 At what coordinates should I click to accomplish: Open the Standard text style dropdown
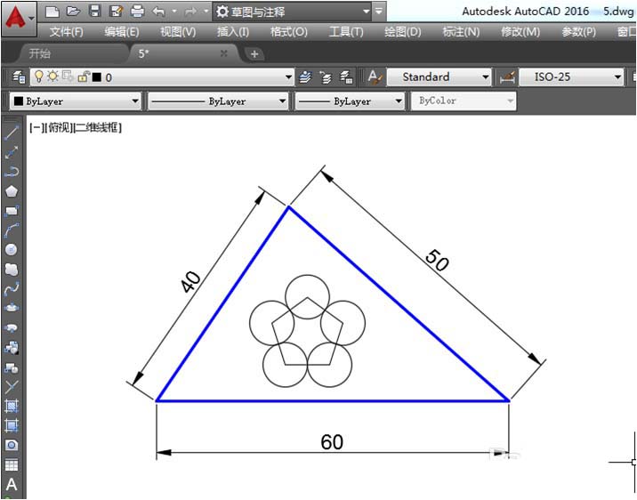tap(485, 77)
